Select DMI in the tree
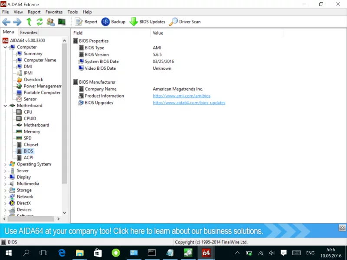This screenshot has height=260, width=347. click(x=28, y=67)
